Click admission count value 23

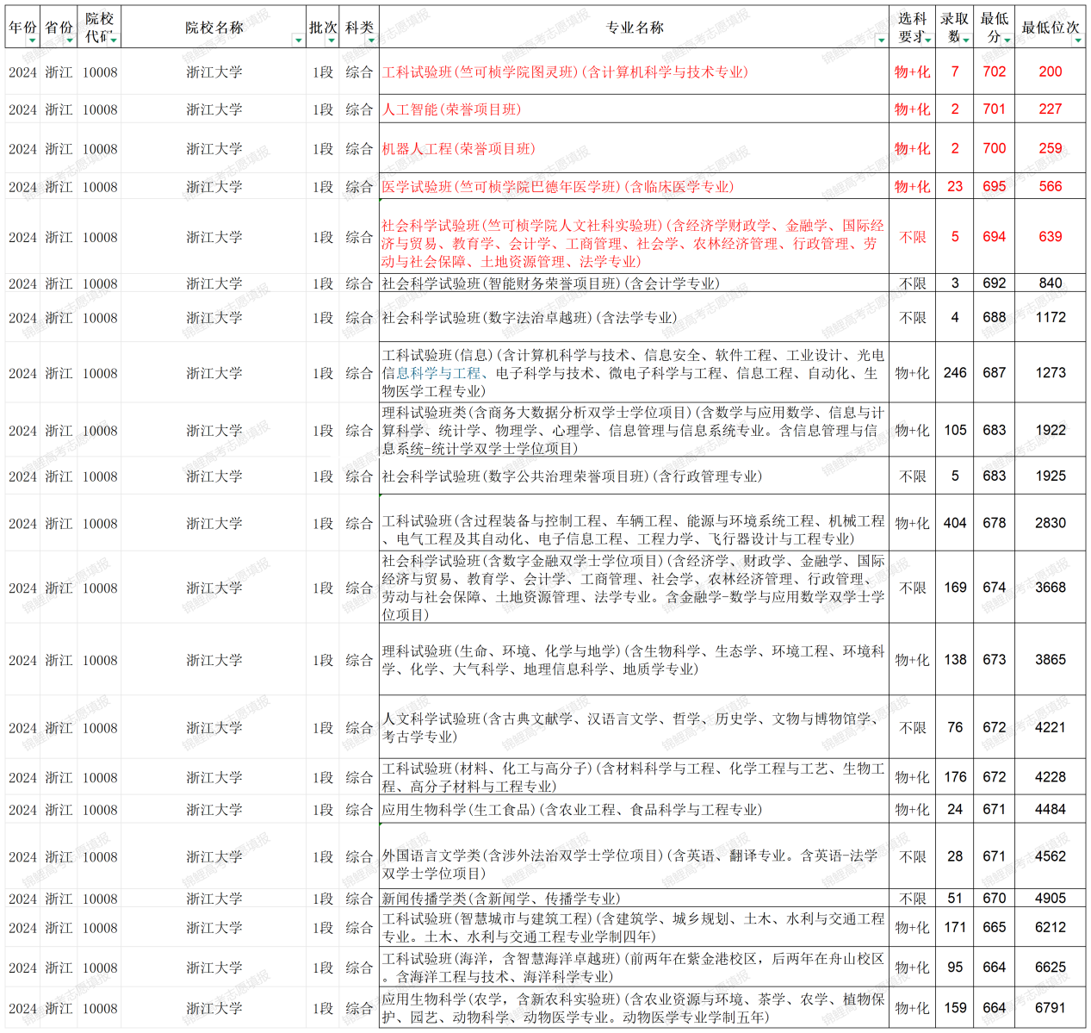tap(955, 187)
